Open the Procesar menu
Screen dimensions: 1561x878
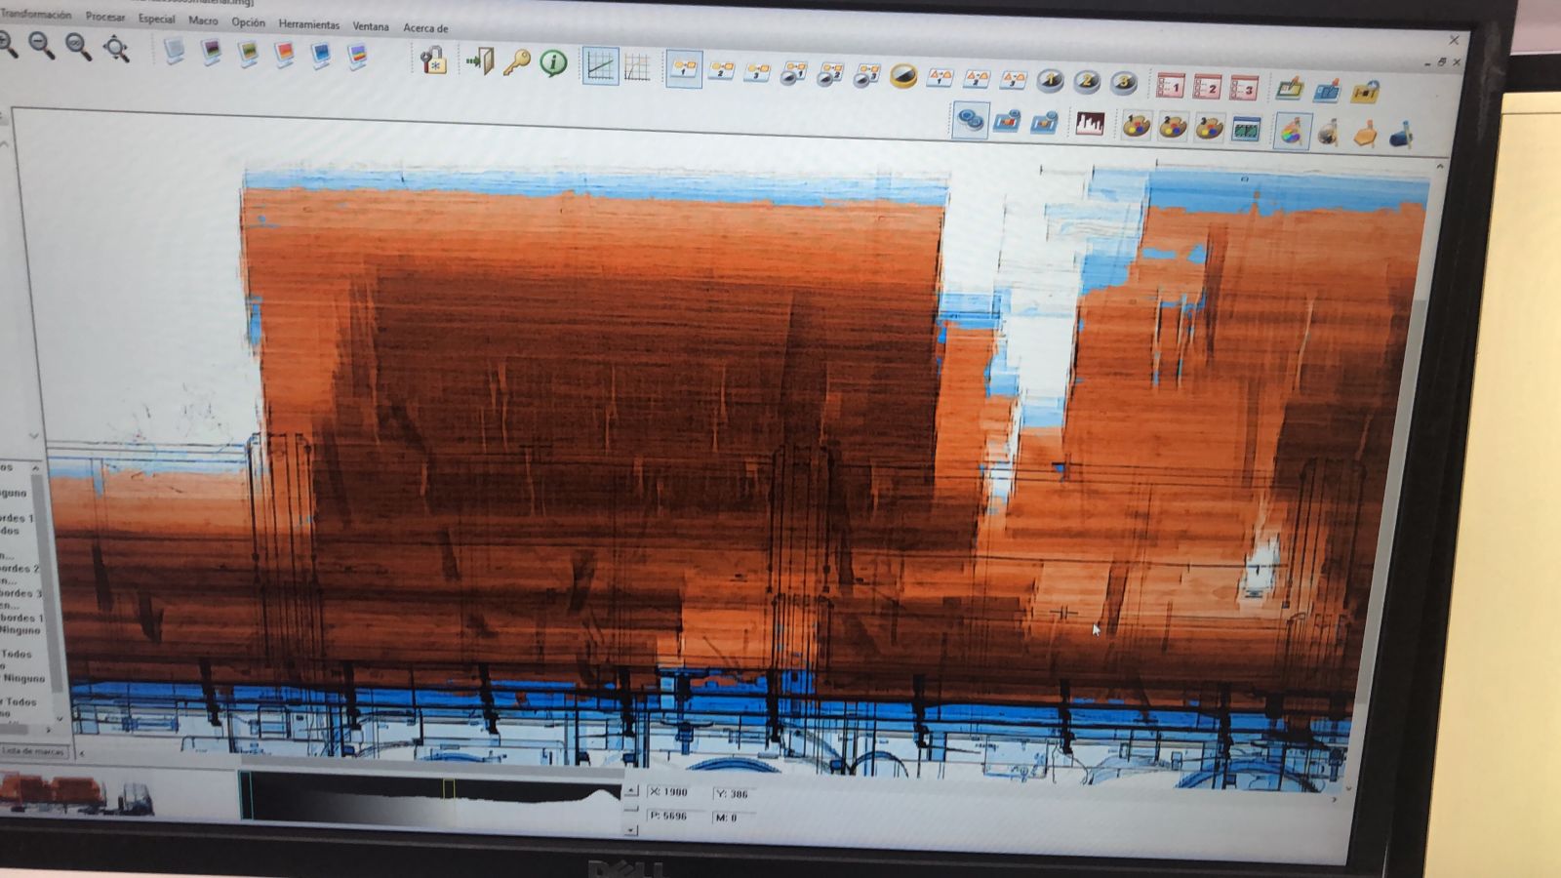104,17
